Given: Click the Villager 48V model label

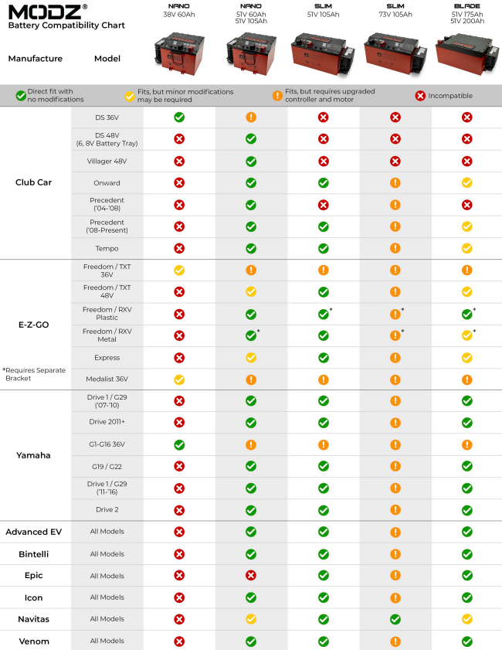Looking at the screenshot, I should tap(107, 162).
